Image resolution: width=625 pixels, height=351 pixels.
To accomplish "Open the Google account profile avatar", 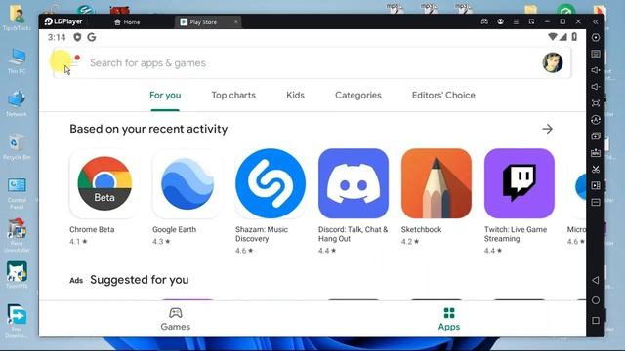I will pyautogui.click(x=553, y=62).
